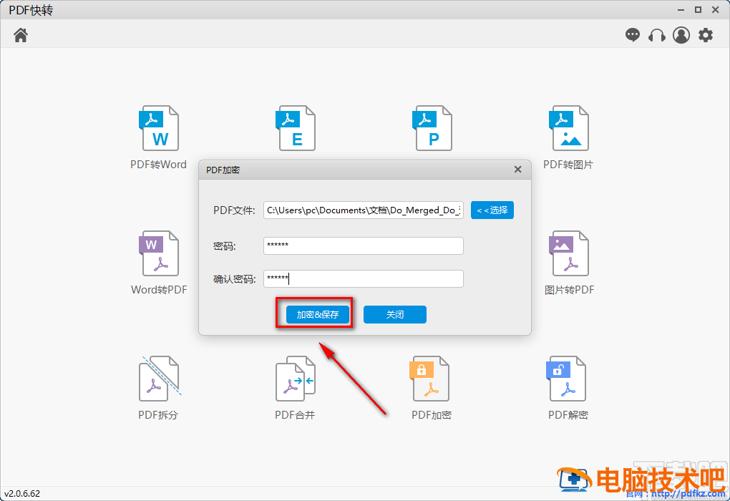
Task: Open the user account icon
Action: (x=681, y=35)
